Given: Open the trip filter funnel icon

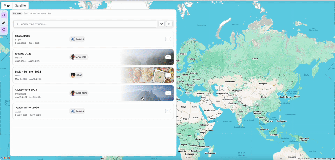Looking at the screenshot, I should pos(161,24).
